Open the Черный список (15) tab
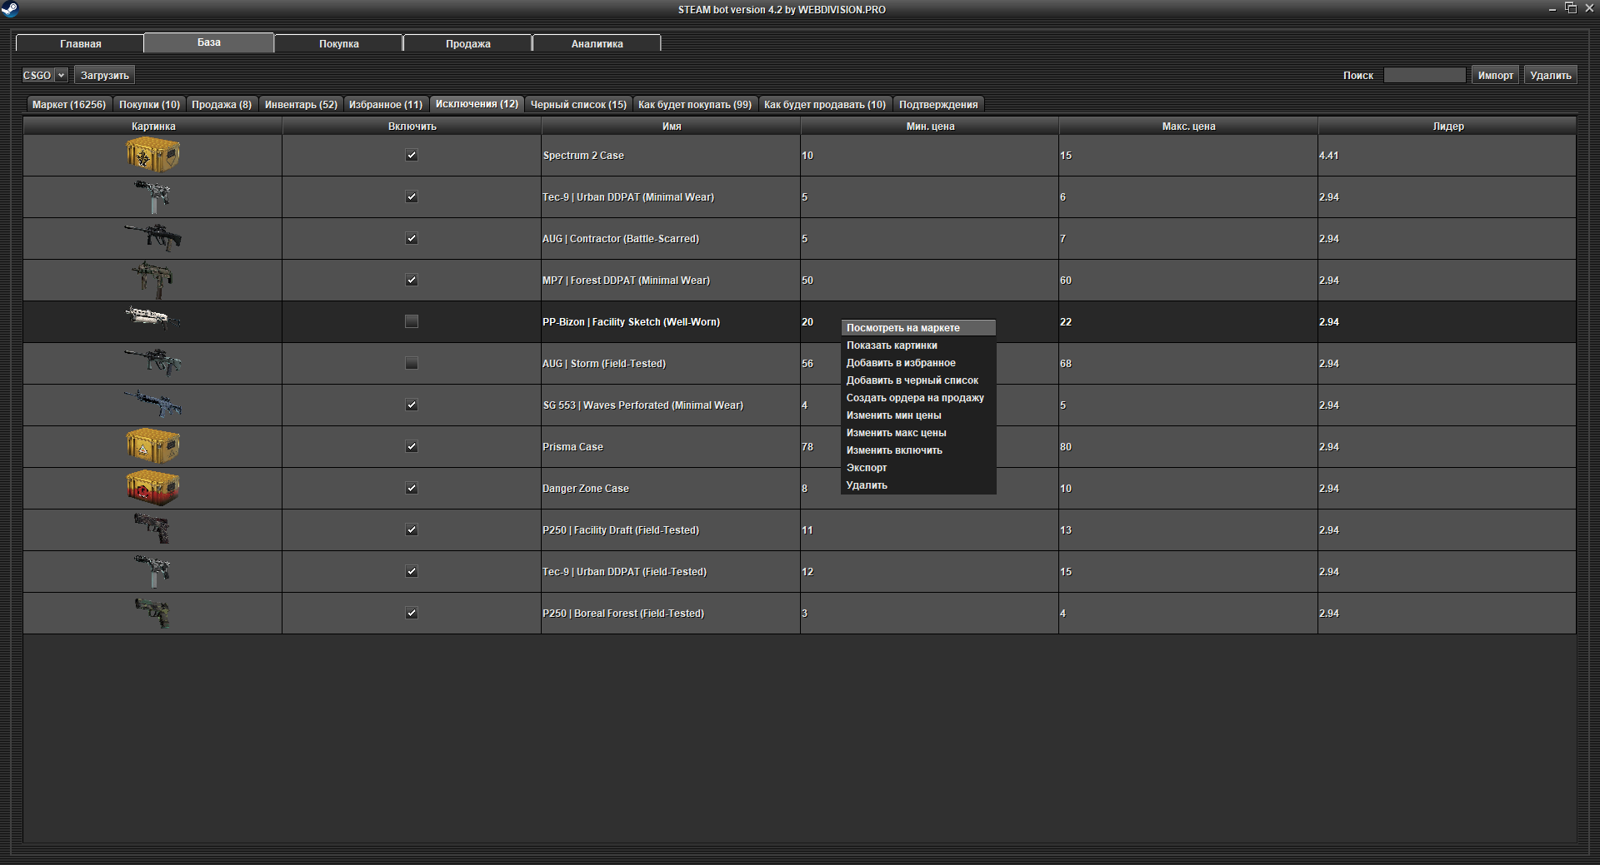The image size is (1600, 865). pyautogui.click(x=578, y=104)
